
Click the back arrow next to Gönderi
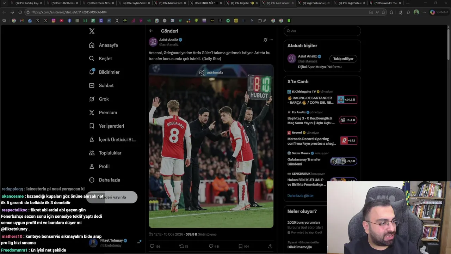[x=151, y=31]
